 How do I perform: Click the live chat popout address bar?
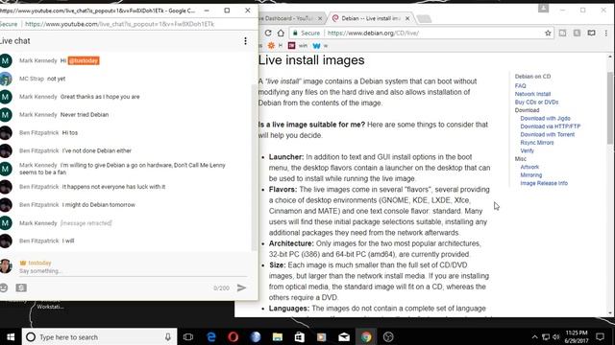click(119, 24)
